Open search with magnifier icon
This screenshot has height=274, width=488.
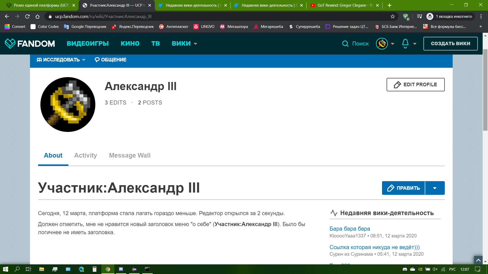pos(345,44)
